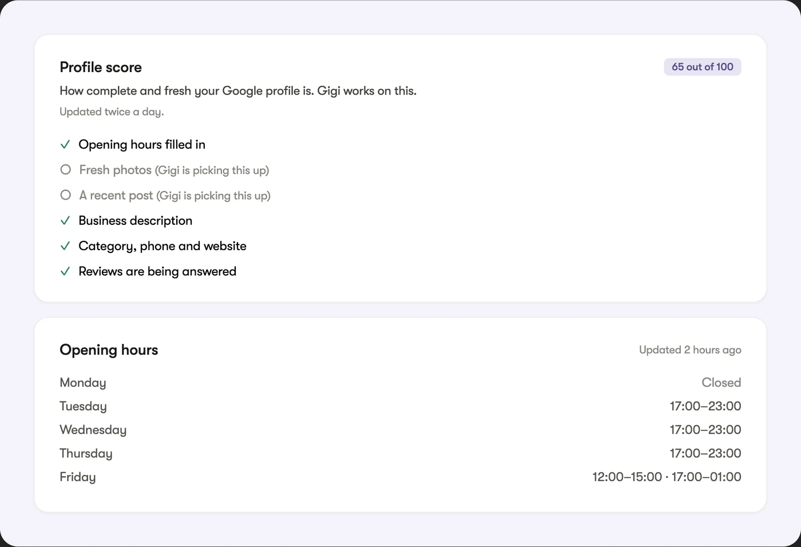Select the Monday Closed row
This screenshot has height=547, width=801.
pyautogui.click(x=400, y=382)
